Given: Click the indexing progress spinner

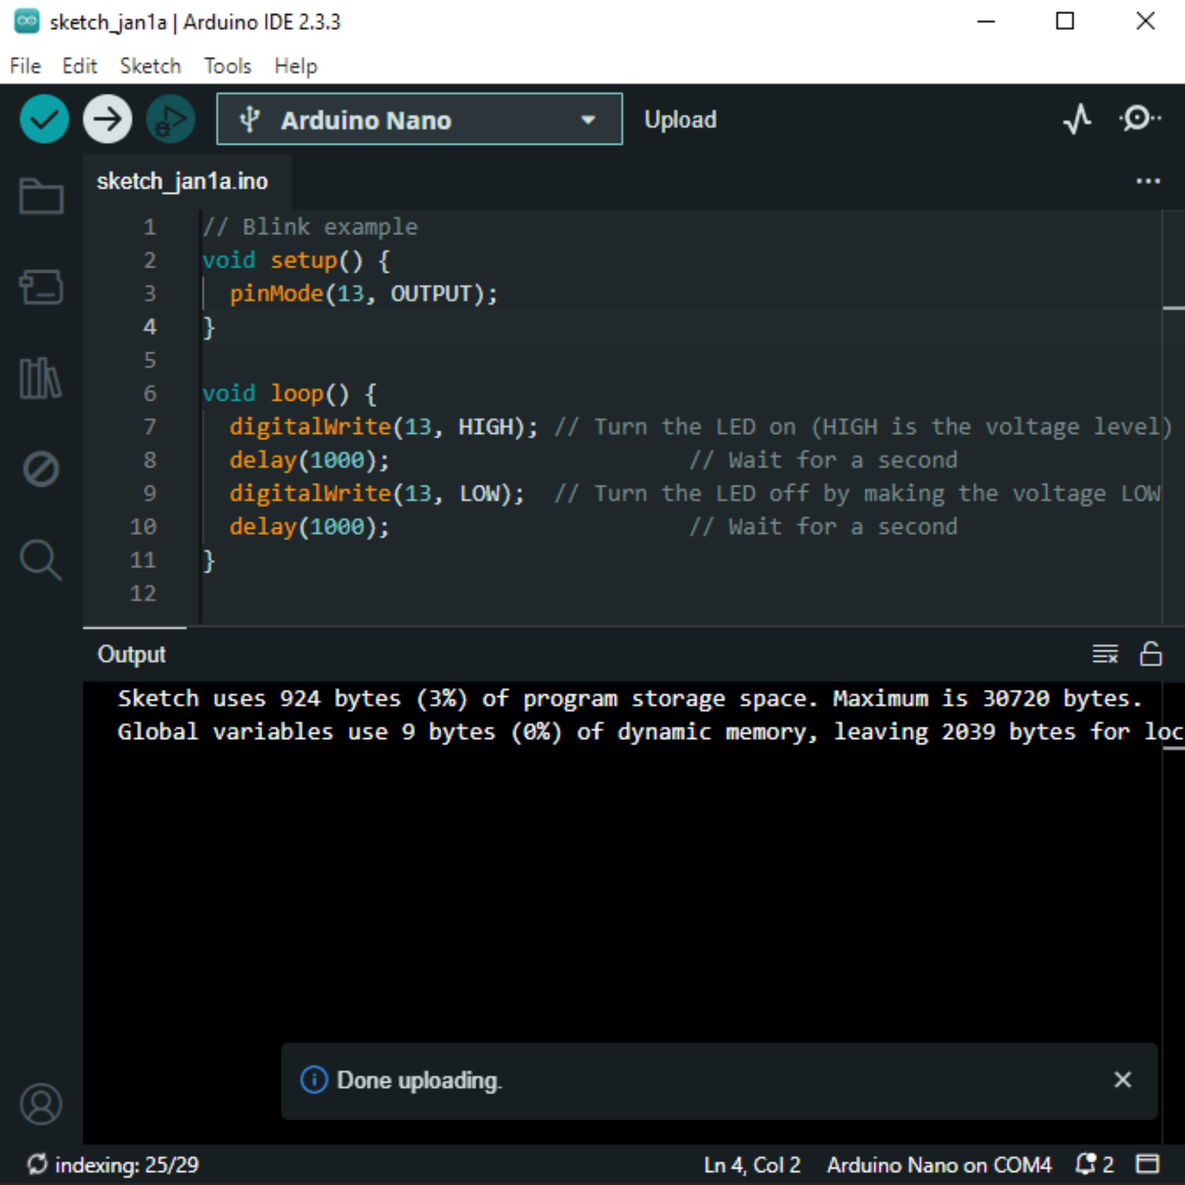Looking at the screenshot, I should coord(37,1164).
